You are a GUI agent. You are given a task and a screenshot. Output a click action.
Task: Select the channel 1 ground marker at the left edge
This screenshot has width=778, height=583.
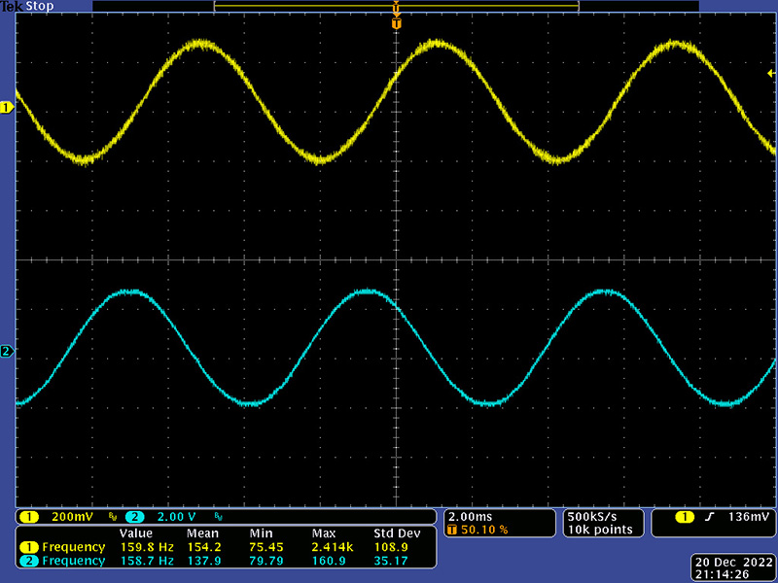pyautogui.click(x=7, y=108)
